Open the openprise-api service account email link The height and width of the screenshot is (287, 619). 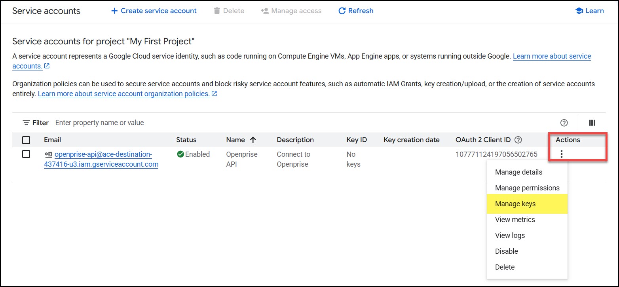(101, 159)
